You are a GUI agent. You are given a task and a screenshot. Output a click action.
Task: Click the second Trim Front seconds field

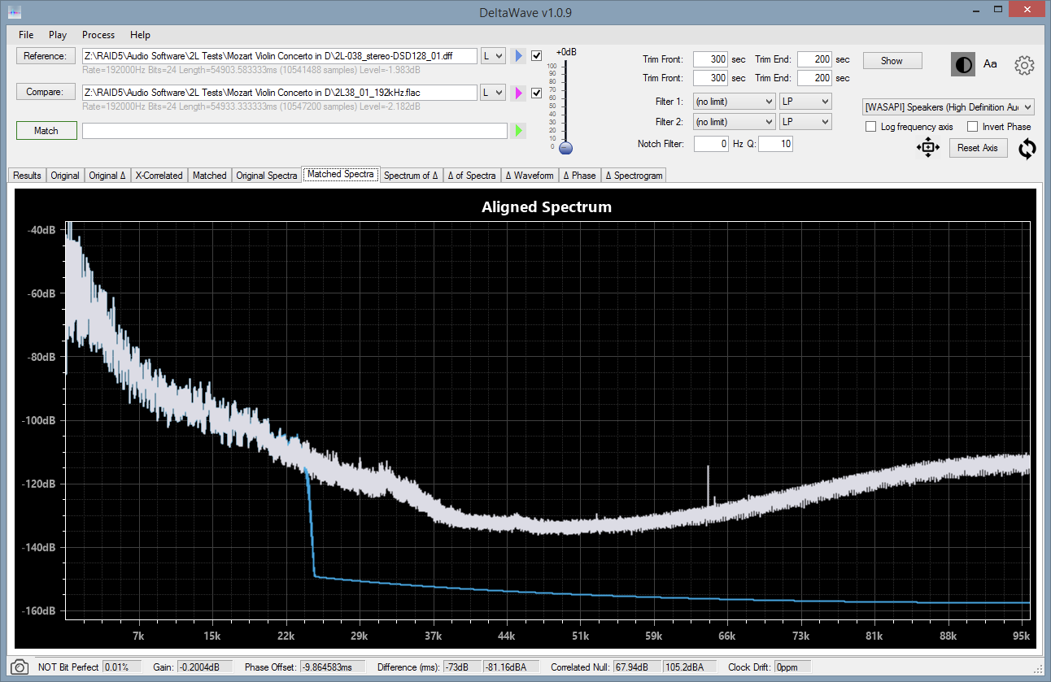coord(710,78)
